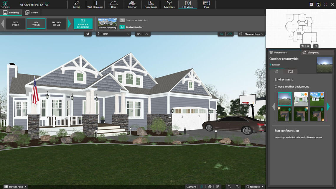Open the Materials paint roller step
Viewport: 336px width, 189px height.
[169, 4]
